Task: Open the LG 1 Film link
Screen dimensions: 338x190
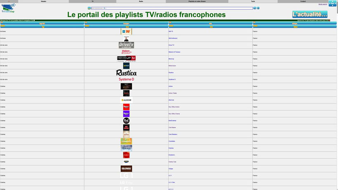Action: coord(171,183)
